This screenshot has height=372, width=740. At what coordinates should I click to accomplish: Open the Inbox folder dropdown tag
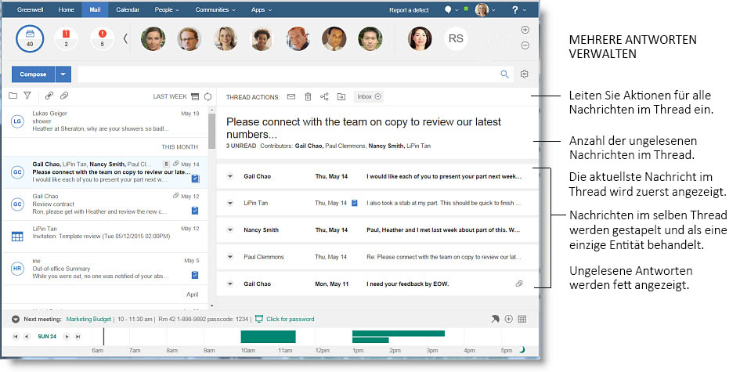click(x=369, y=96)
